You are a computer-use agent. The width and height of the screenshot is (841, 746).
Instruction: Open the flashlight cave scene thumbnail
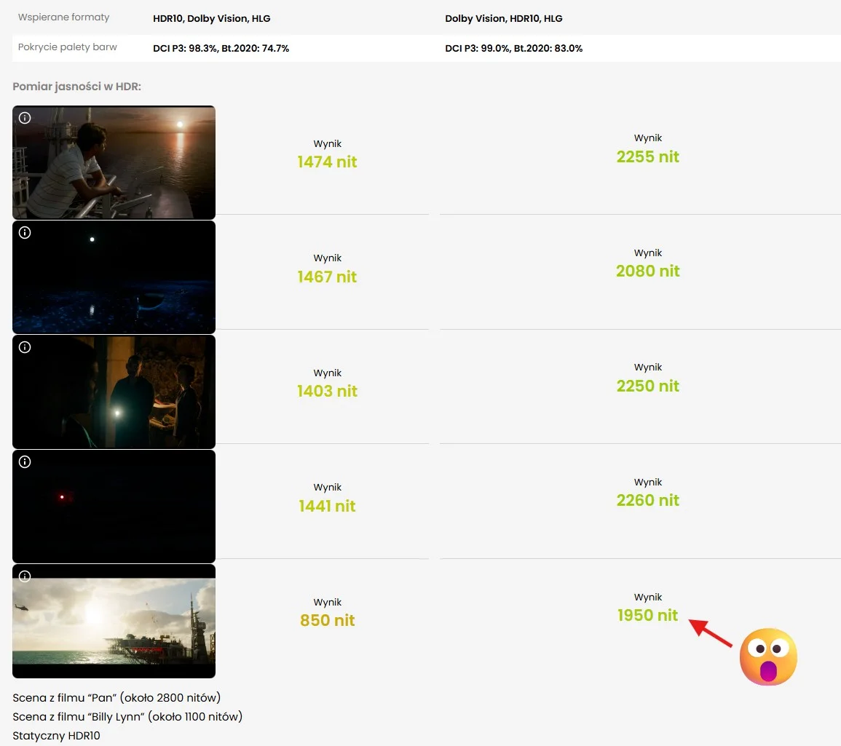coord(114,392)
